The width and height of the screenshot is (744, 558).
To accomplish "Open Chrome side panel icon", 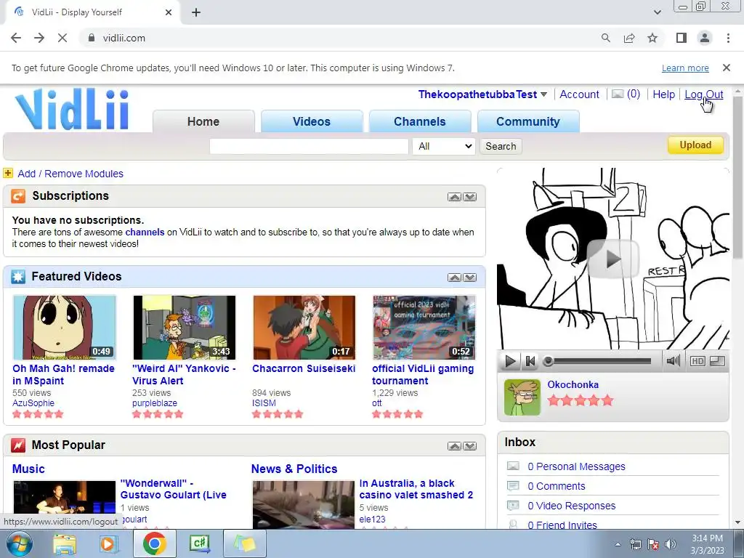I will pyautogui.click(x=682, y=38).
